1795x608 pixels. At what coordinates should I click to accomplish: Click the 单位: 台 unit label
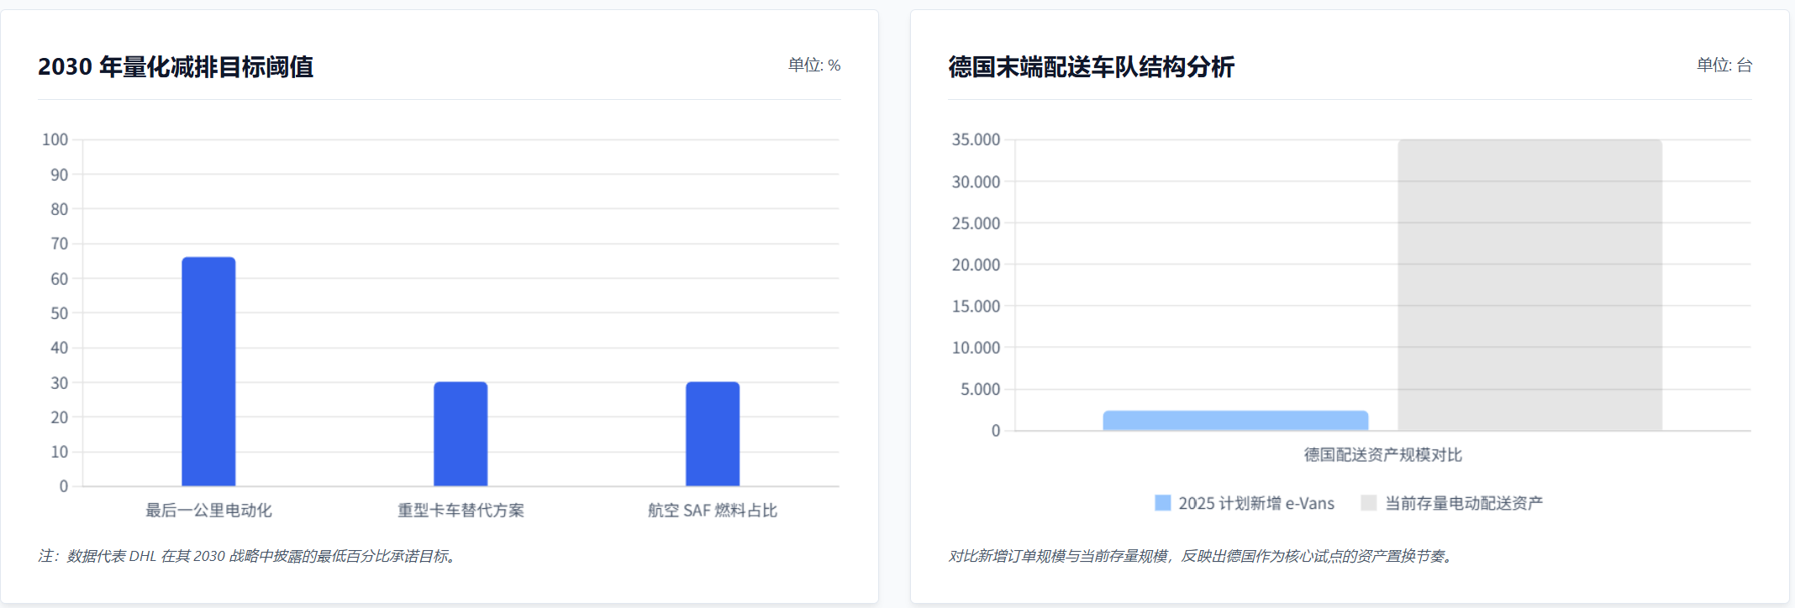[1724, 65]
